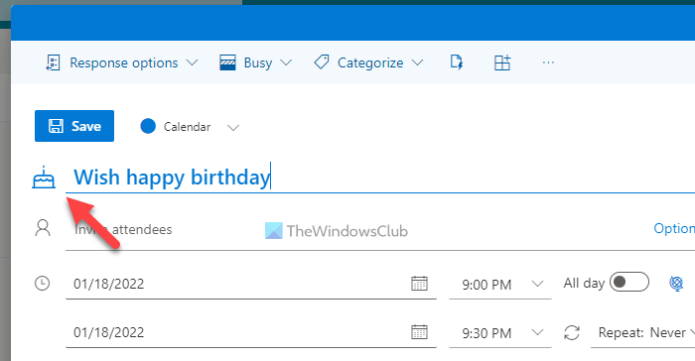Click the Response options label
The width and height of the screenshot is (695, 361).
click(x=124, y=62)
